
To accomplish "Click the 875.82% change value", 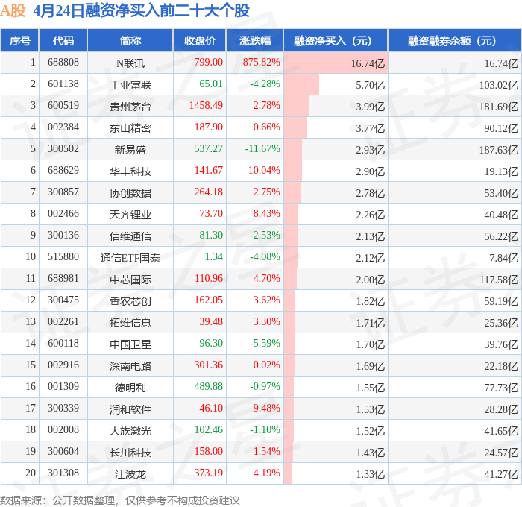I will (261, 62).
